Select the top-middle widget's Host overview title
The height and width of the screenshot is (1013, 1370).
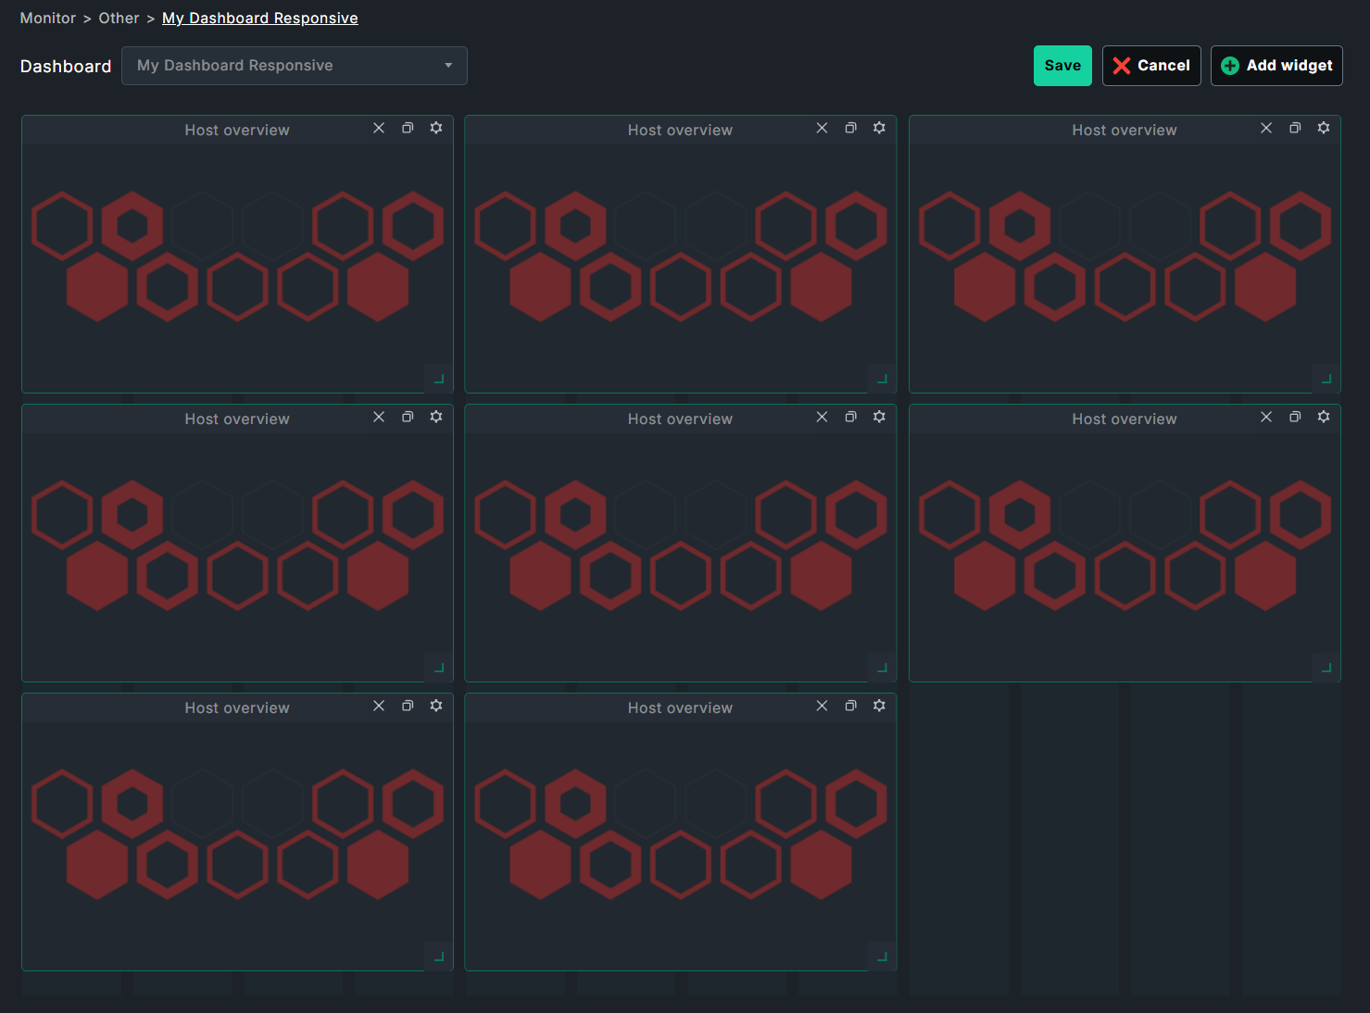(680, 131)
